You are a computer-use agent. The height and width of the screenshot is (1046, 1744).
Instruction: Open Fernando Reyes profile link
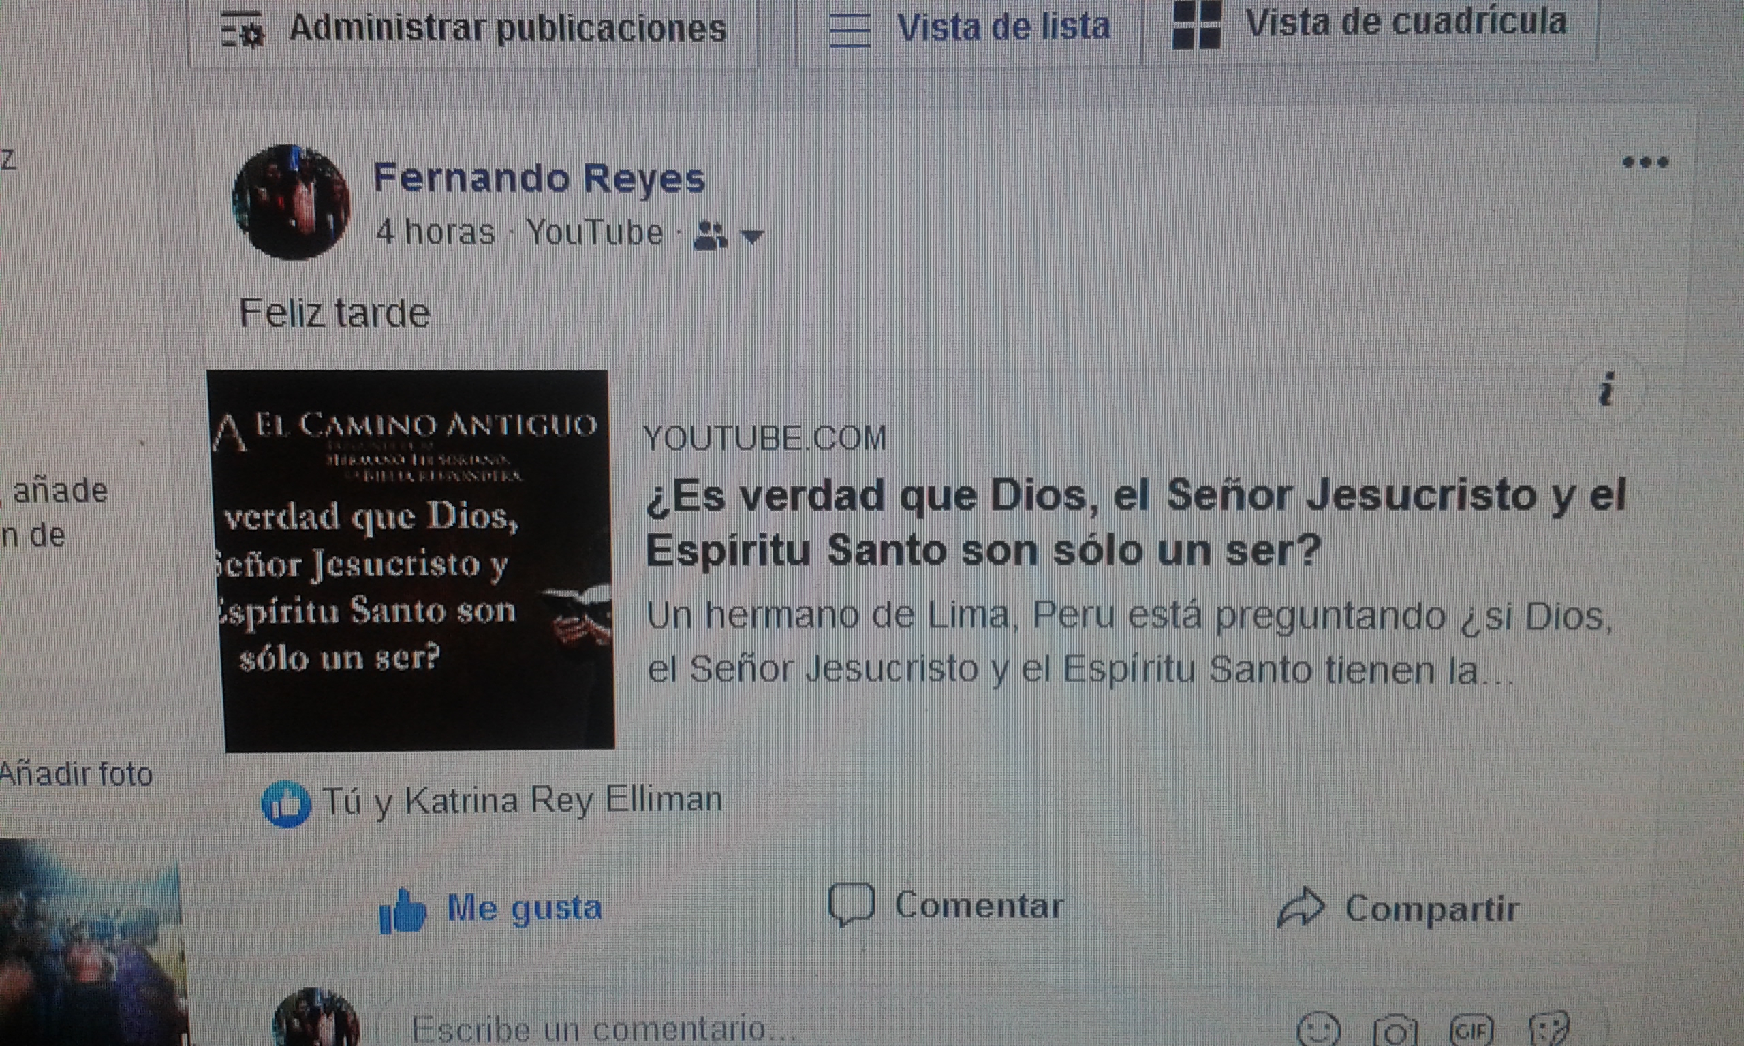(x=539, y=178)
